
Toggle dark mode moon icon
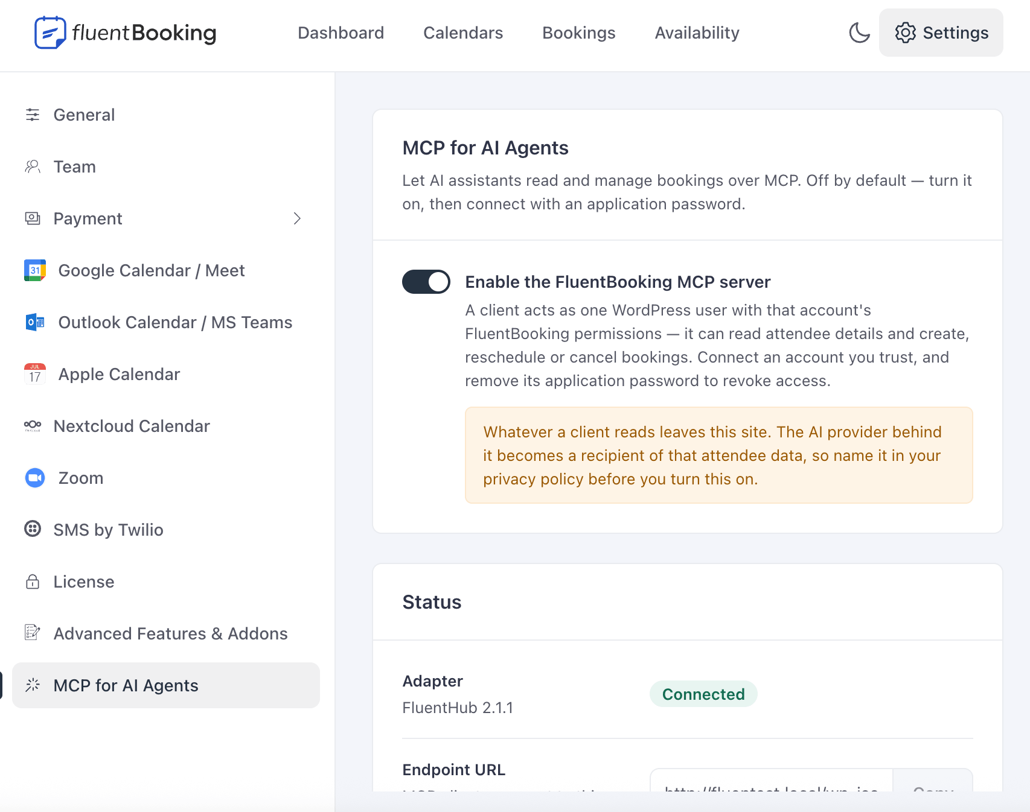click(859, 33)
